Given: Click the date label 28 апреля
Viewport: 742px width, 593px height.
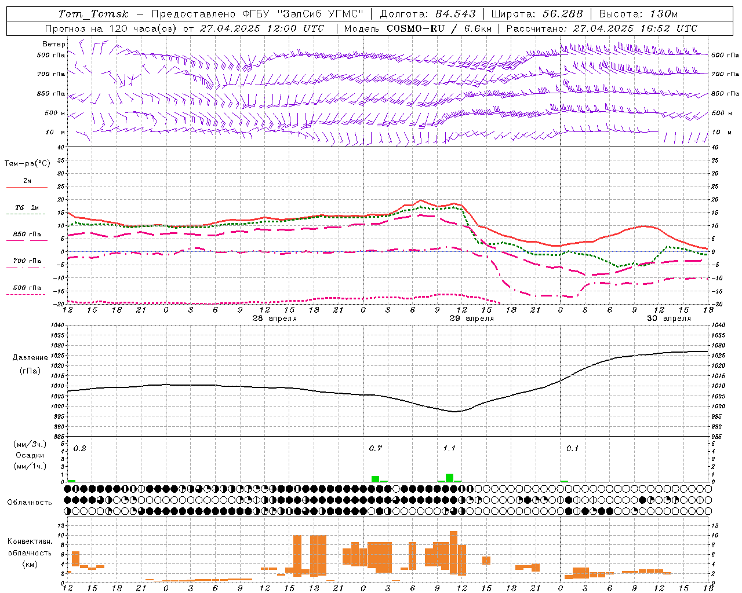Looking at the screenshot, I should point(275,319).
